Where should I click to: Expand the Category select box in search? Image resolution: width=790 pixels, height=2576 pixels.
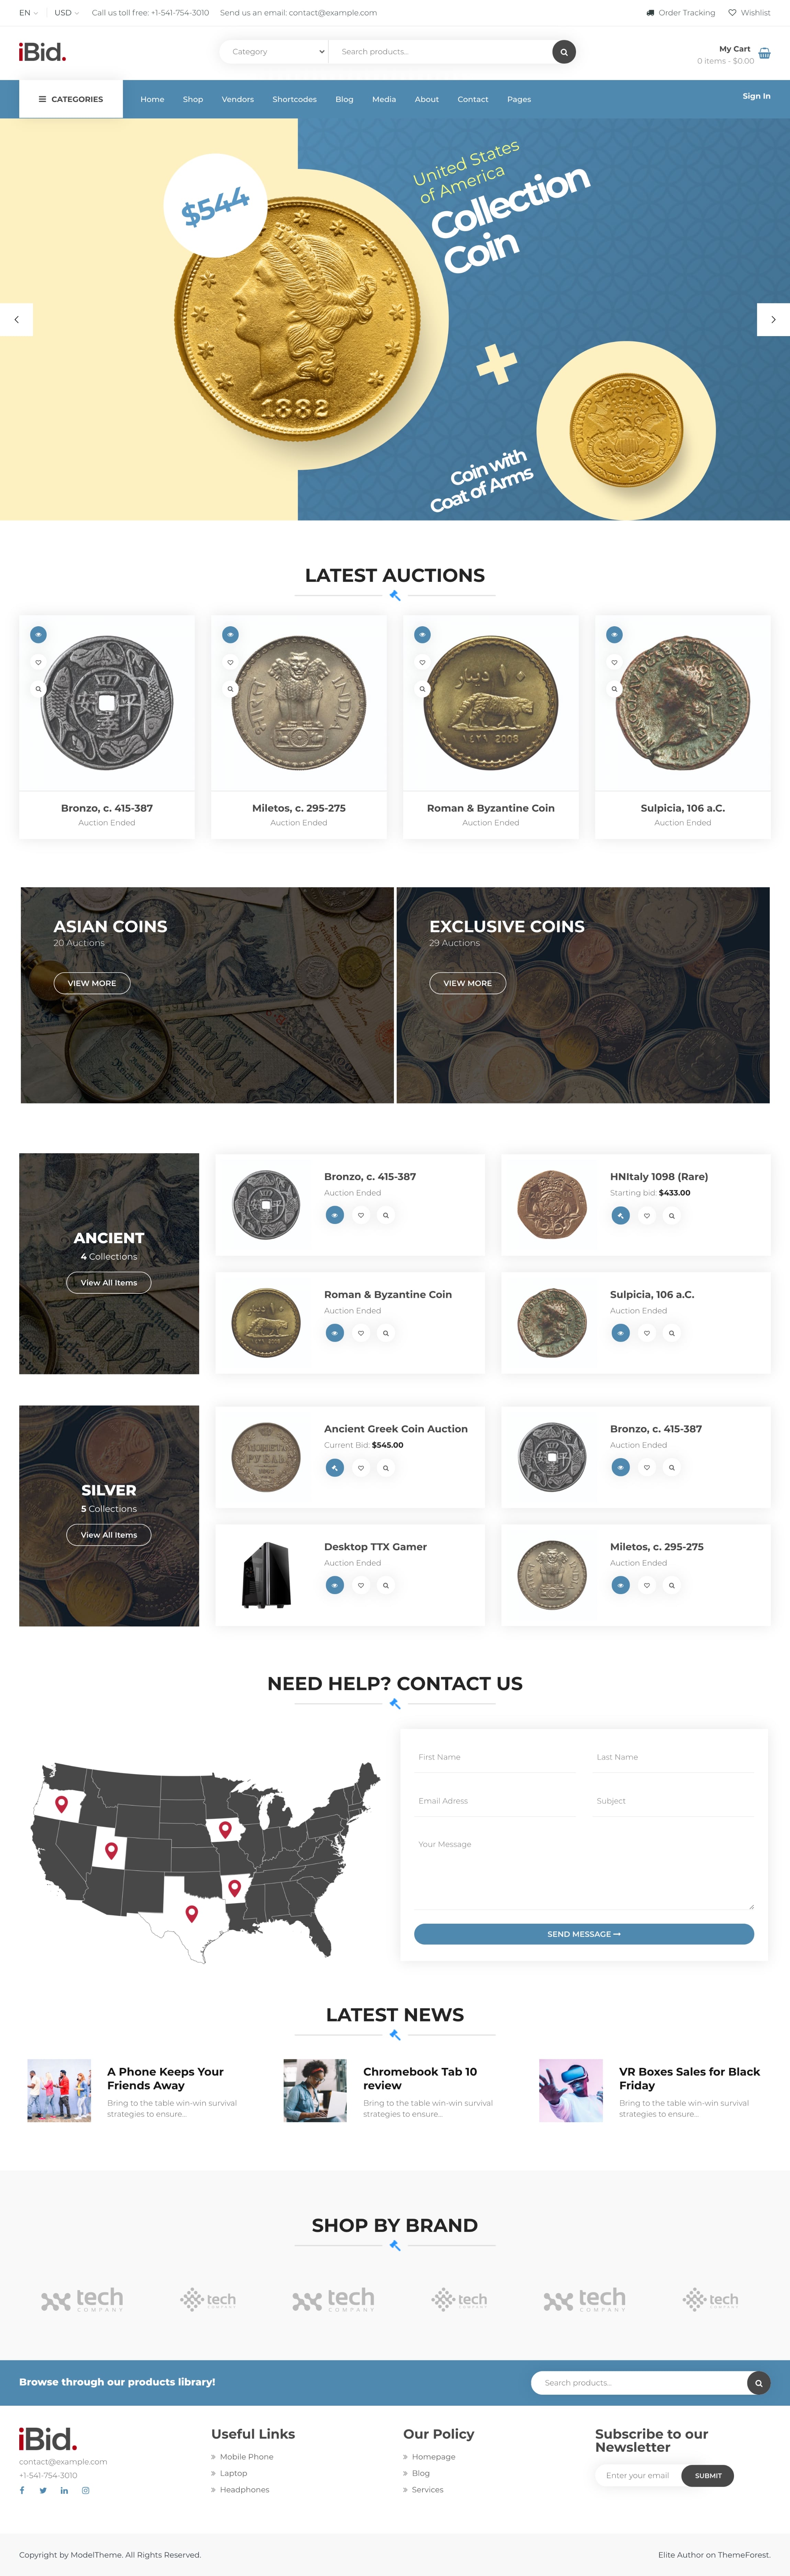click(x=274, y=52)
